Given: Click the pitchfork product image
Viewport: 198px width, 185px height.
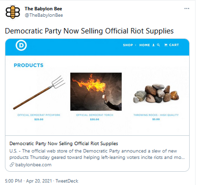Looking at the screenshot, I should pos(39,92).
